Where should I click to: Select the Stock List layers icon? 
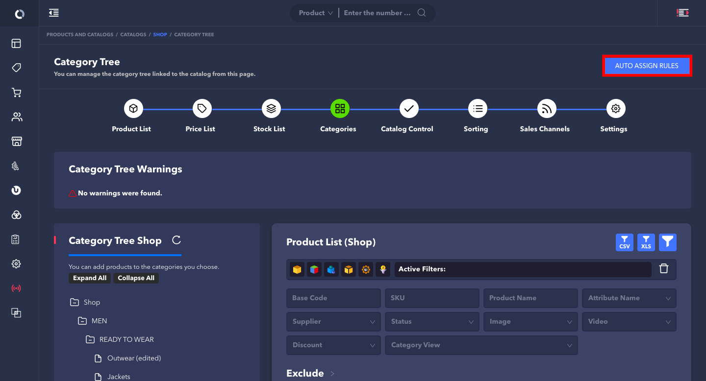point(271,108)
